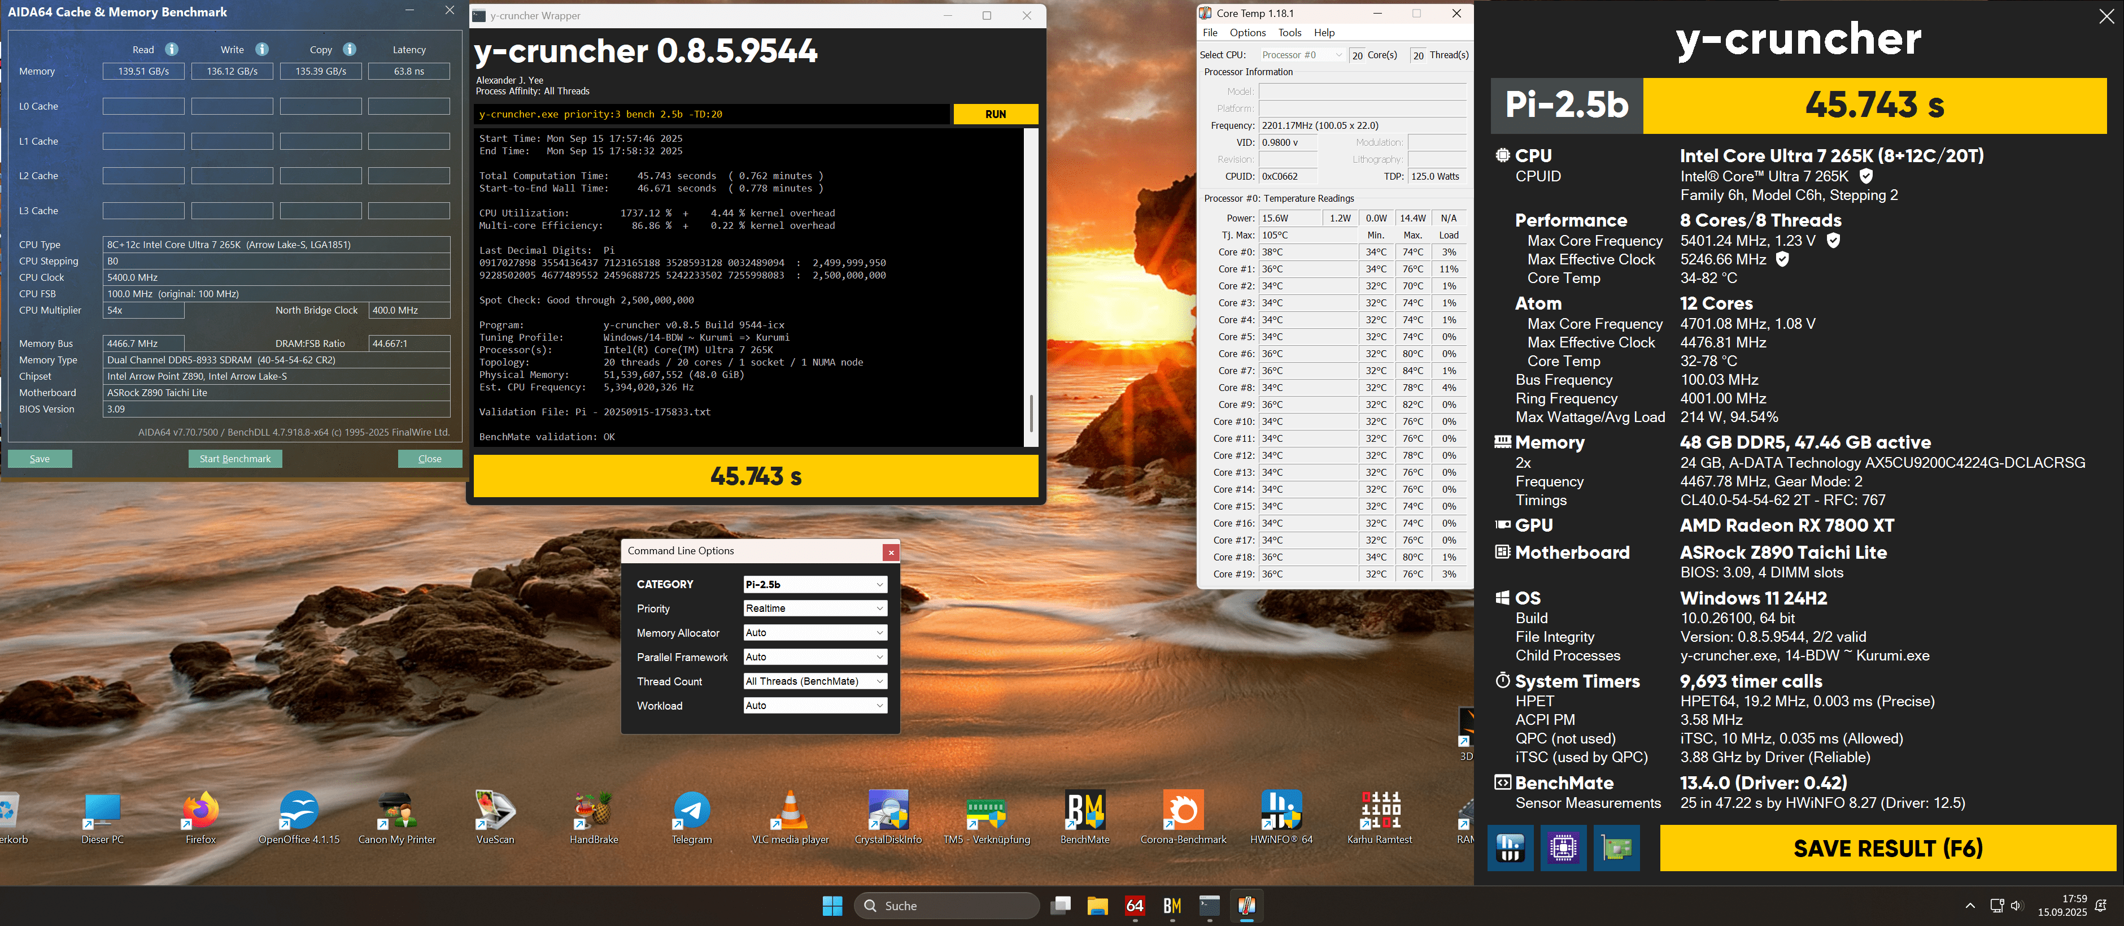This screenshot has height=926, width=2124.
Task: Click the info icon next to Read
Action: pyautogui.click(x=172, y=50)
